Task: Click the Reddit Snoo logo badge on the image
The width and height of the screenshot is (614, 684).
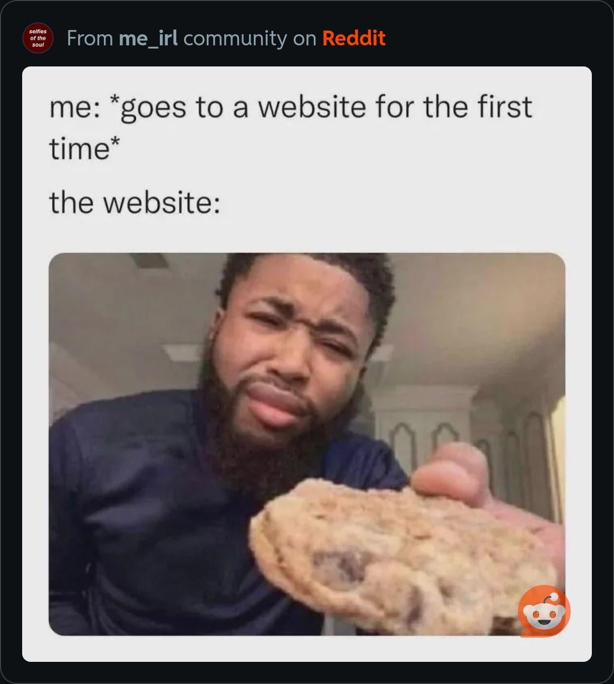Action: (544, 611)
